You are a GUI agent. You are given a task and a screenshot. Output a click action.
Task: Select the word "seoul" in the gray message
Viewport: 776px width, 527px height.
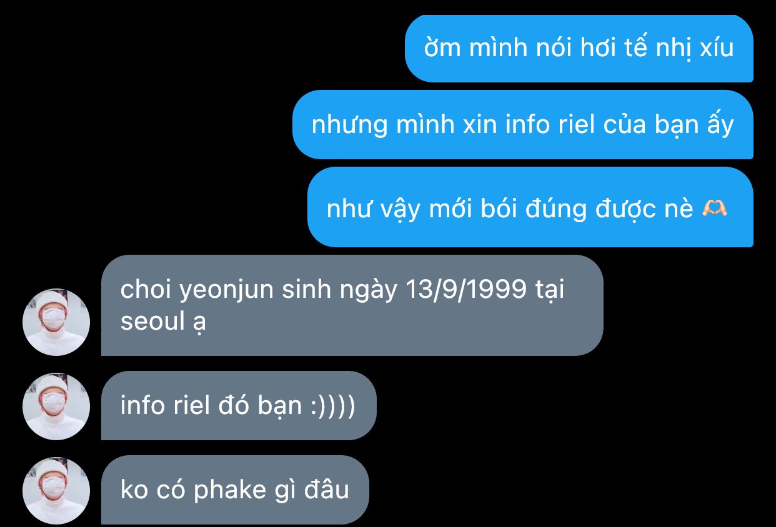click(x=152, y=322)
